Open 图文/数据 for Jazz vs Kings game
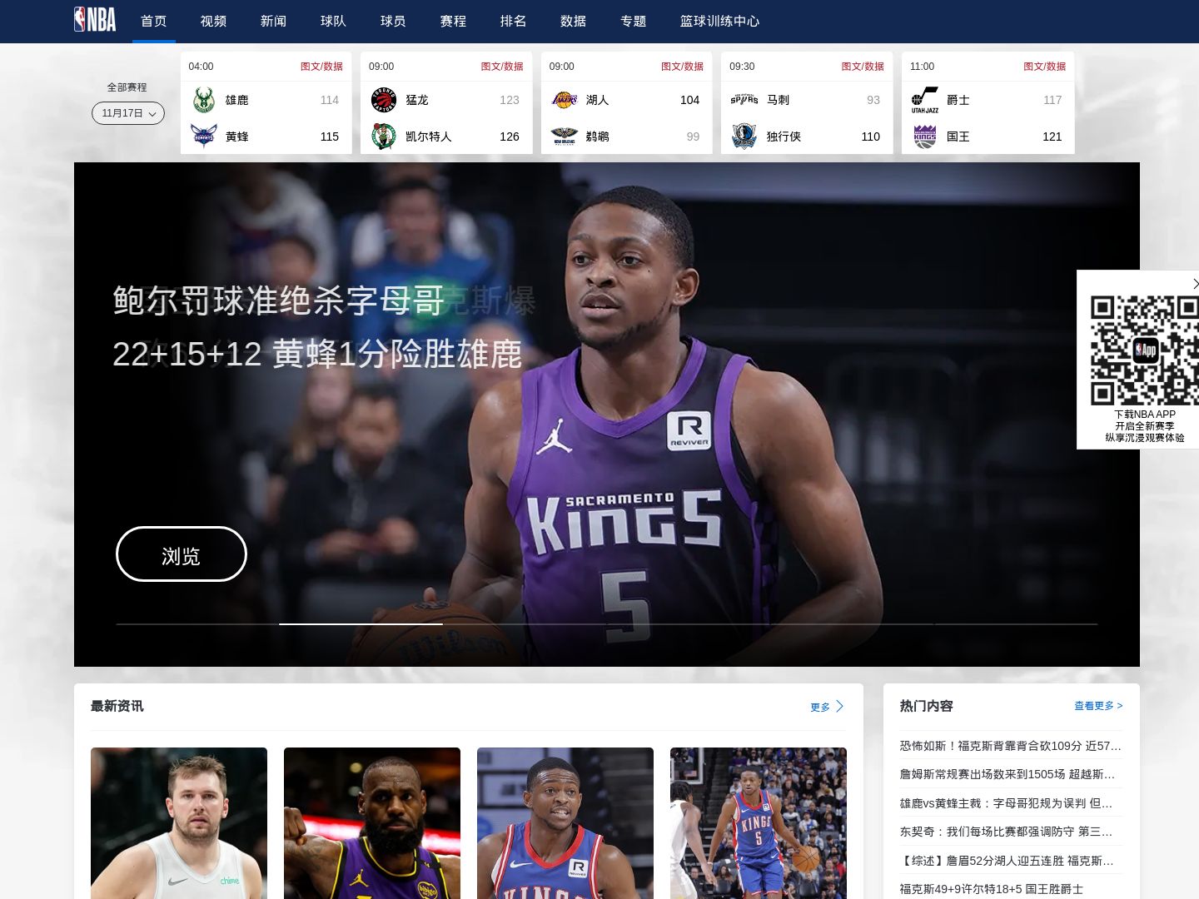Viewport: 1199px width, 899px height. (x=1044, y=67)
